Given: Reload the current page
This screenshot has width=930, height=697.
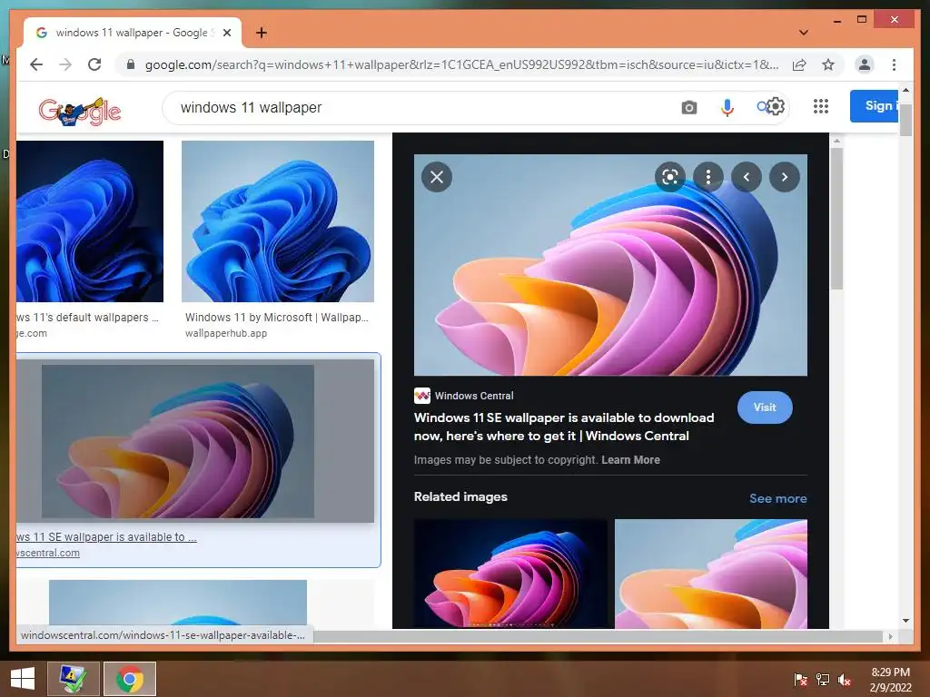Looking at the screenshot, I should [94, 64].
